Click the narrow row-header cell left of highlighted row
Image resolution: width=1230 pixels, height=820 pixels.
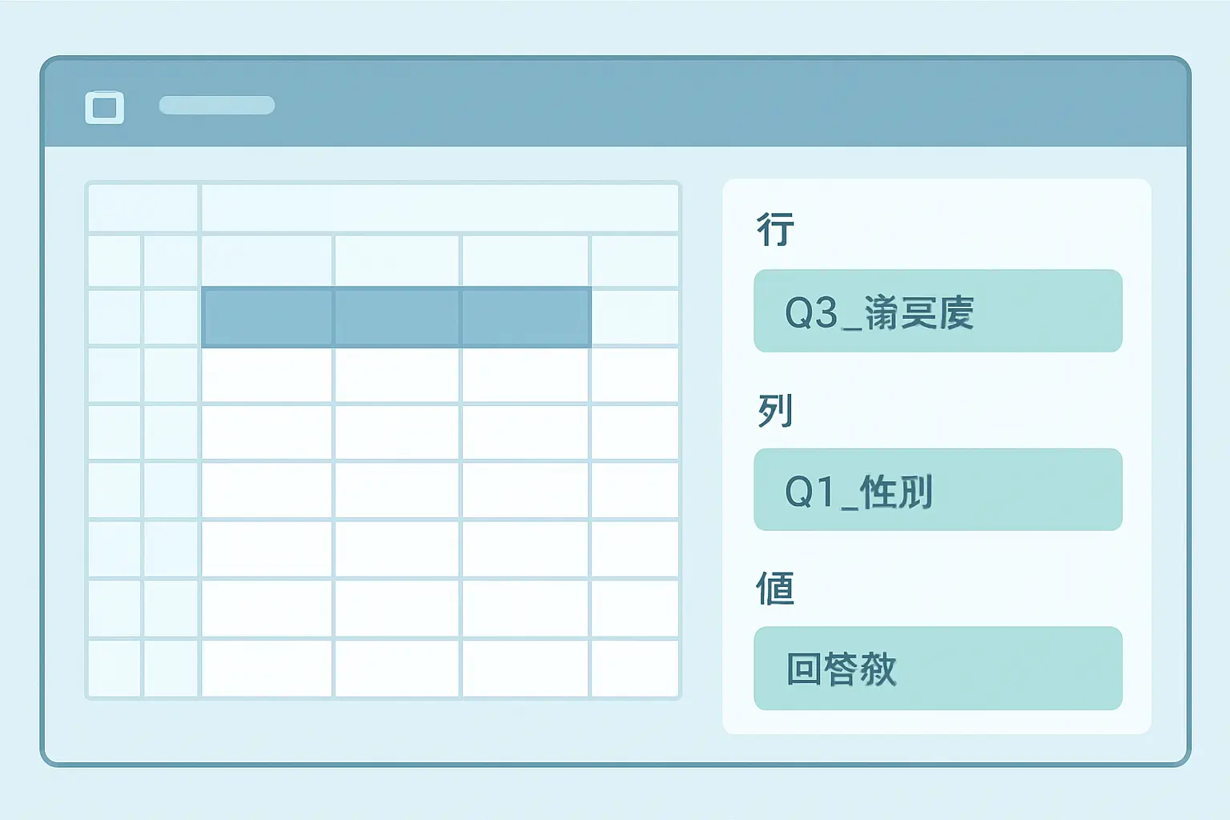click(x=171, y=317)
